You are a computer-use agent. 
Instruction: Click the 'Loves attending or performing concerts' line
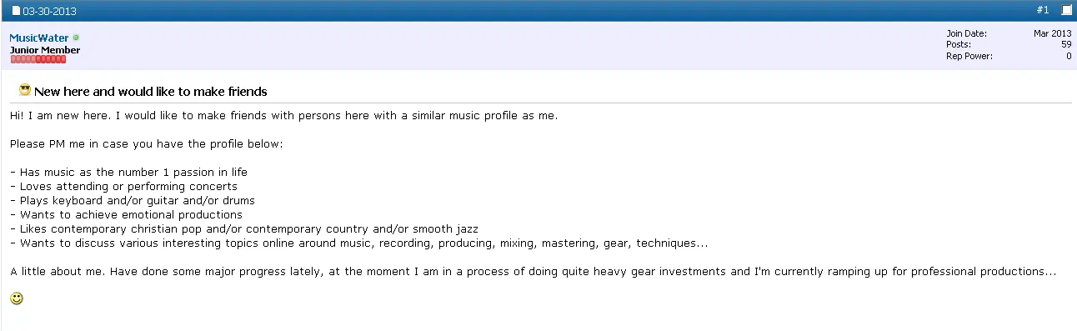tap(124, 187)
